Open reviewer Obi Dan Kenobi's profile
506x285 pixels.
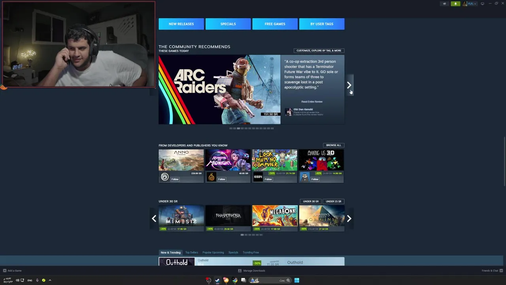(x=303, y=109)
